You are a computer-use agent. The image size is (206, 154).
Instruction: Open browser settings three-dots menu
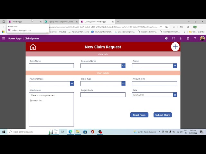click(x=202, y=27)
